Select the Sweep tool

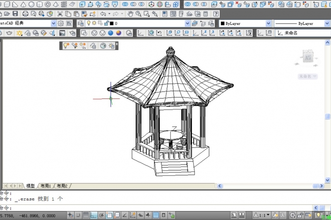coord(98,4)
